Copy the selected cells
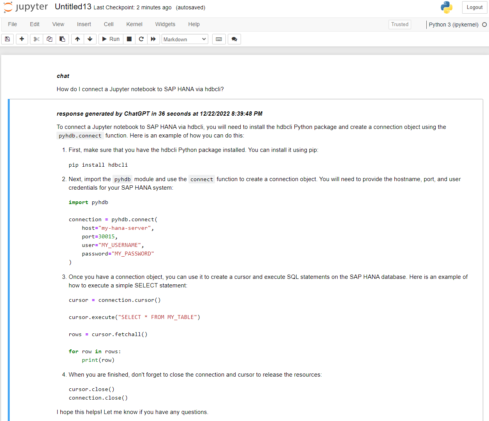The image size is (489, 421). pyautogui.click(x=49, y=39)
